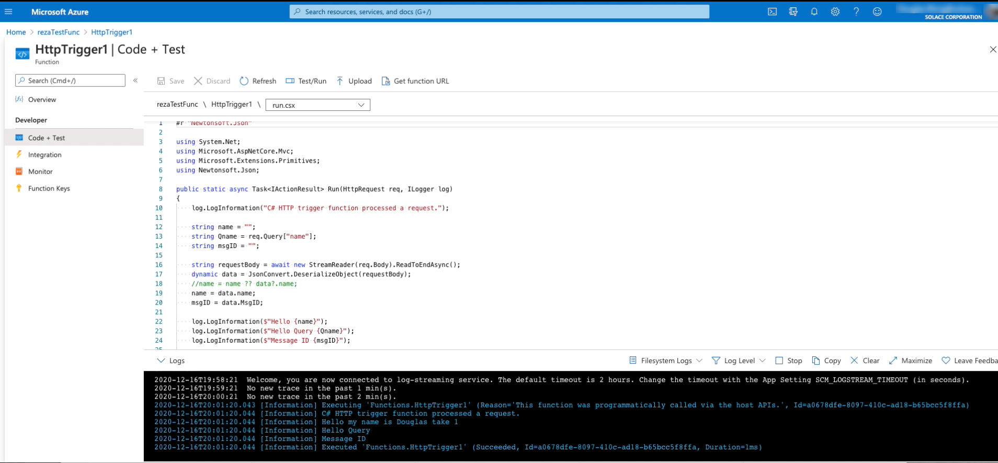The height and width of the screenshot is (463, 998).
Task: Open Integration in the Developer menu
Action: pyautogui.click(x=44, y=155)
